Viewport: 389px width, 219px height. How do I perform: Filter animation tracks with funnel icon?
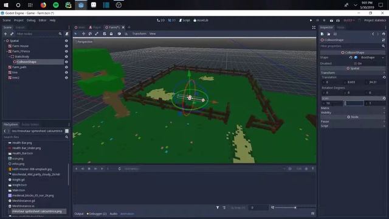(218, 207)
